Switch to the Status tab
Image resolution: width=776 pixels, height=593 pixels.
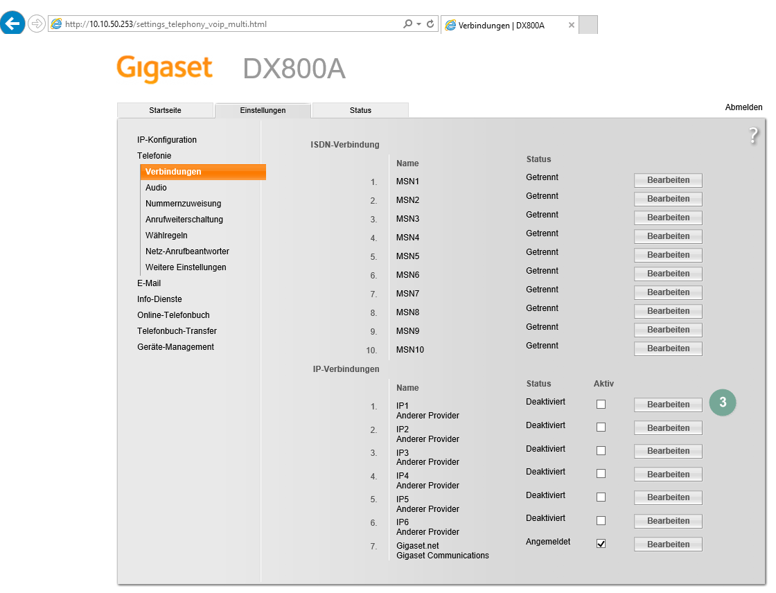tap(360, 110)
